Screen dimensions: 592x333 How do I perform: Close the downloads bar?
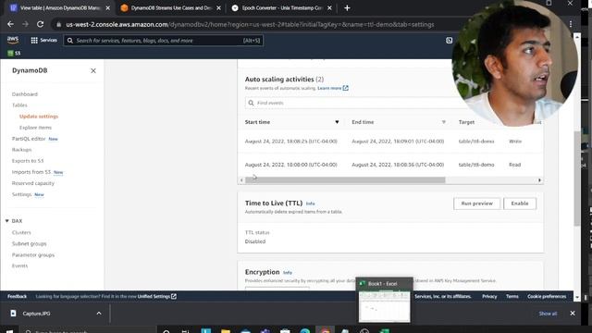pyautogui.click(x=573, y=314)
